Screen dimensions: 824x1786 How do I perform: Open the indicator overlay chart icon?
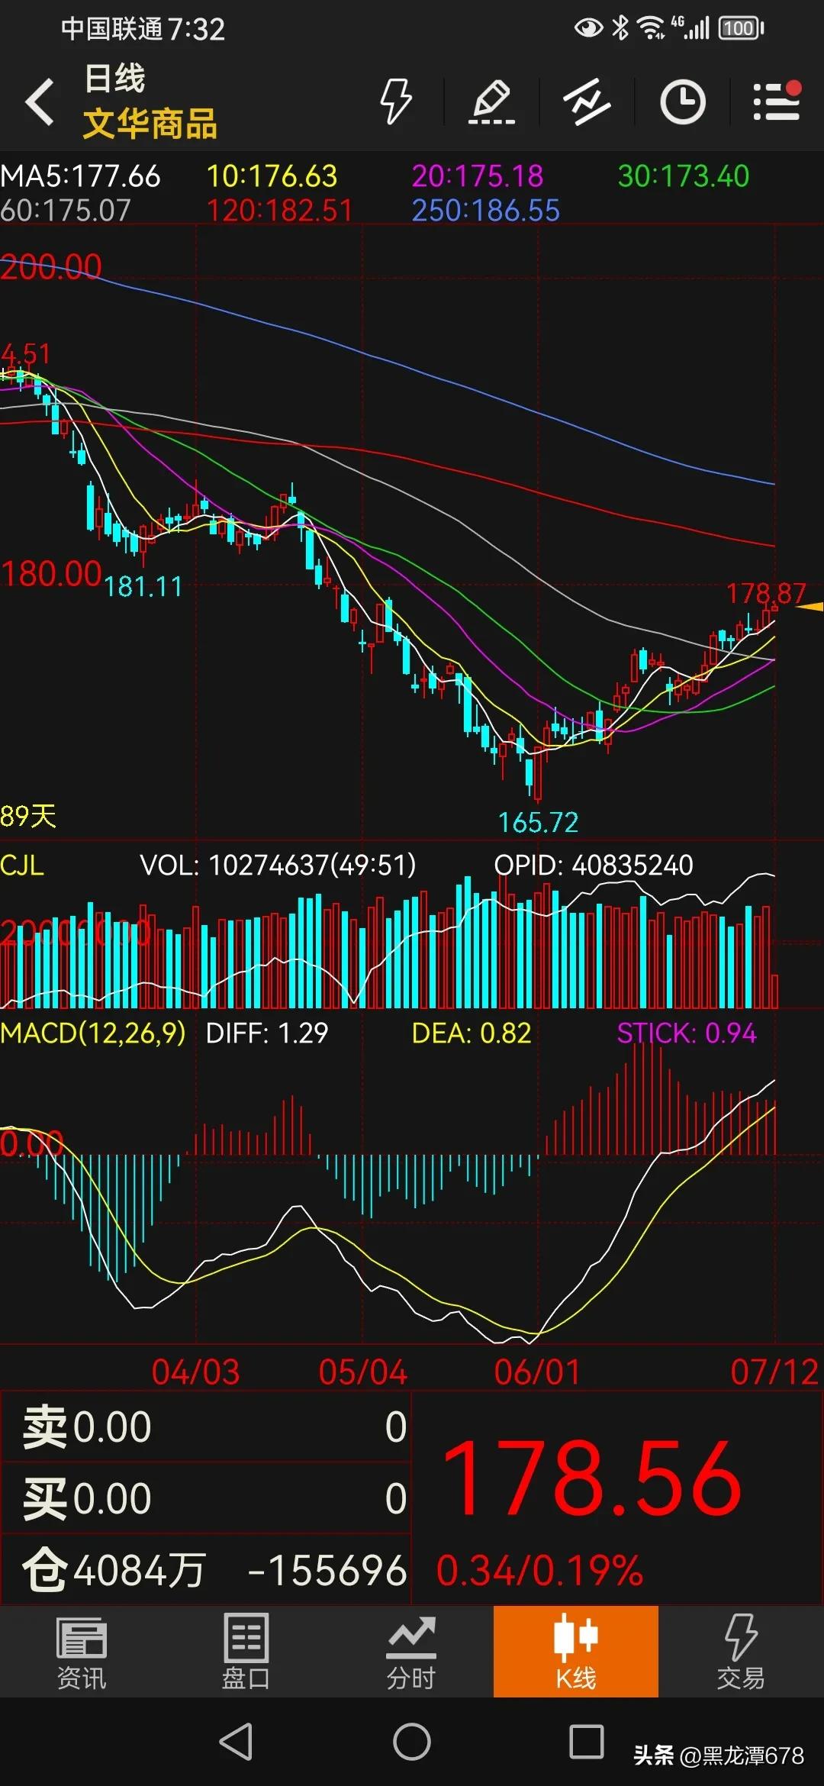587,101
